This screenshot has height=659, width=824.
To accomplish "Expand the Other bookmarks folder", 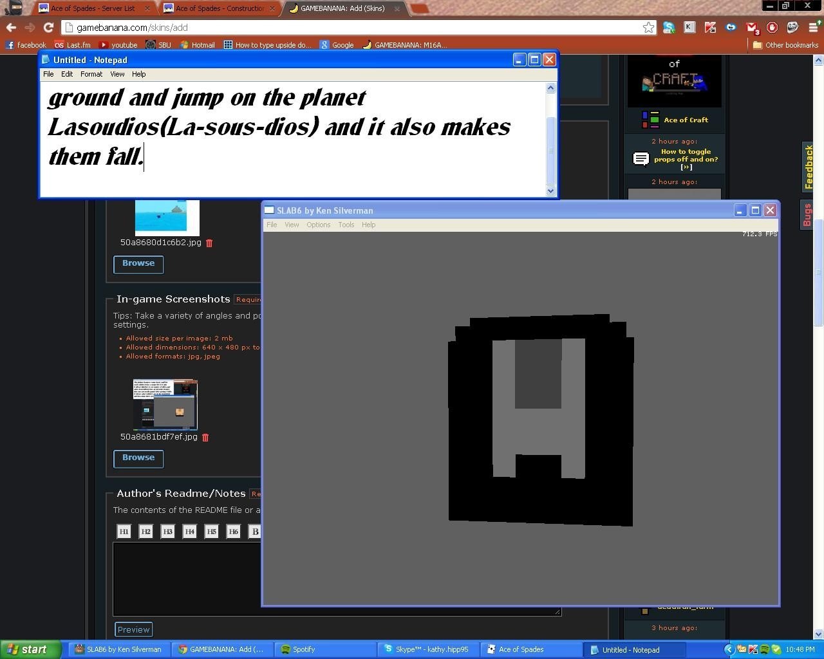I will [x=785, y=45].
